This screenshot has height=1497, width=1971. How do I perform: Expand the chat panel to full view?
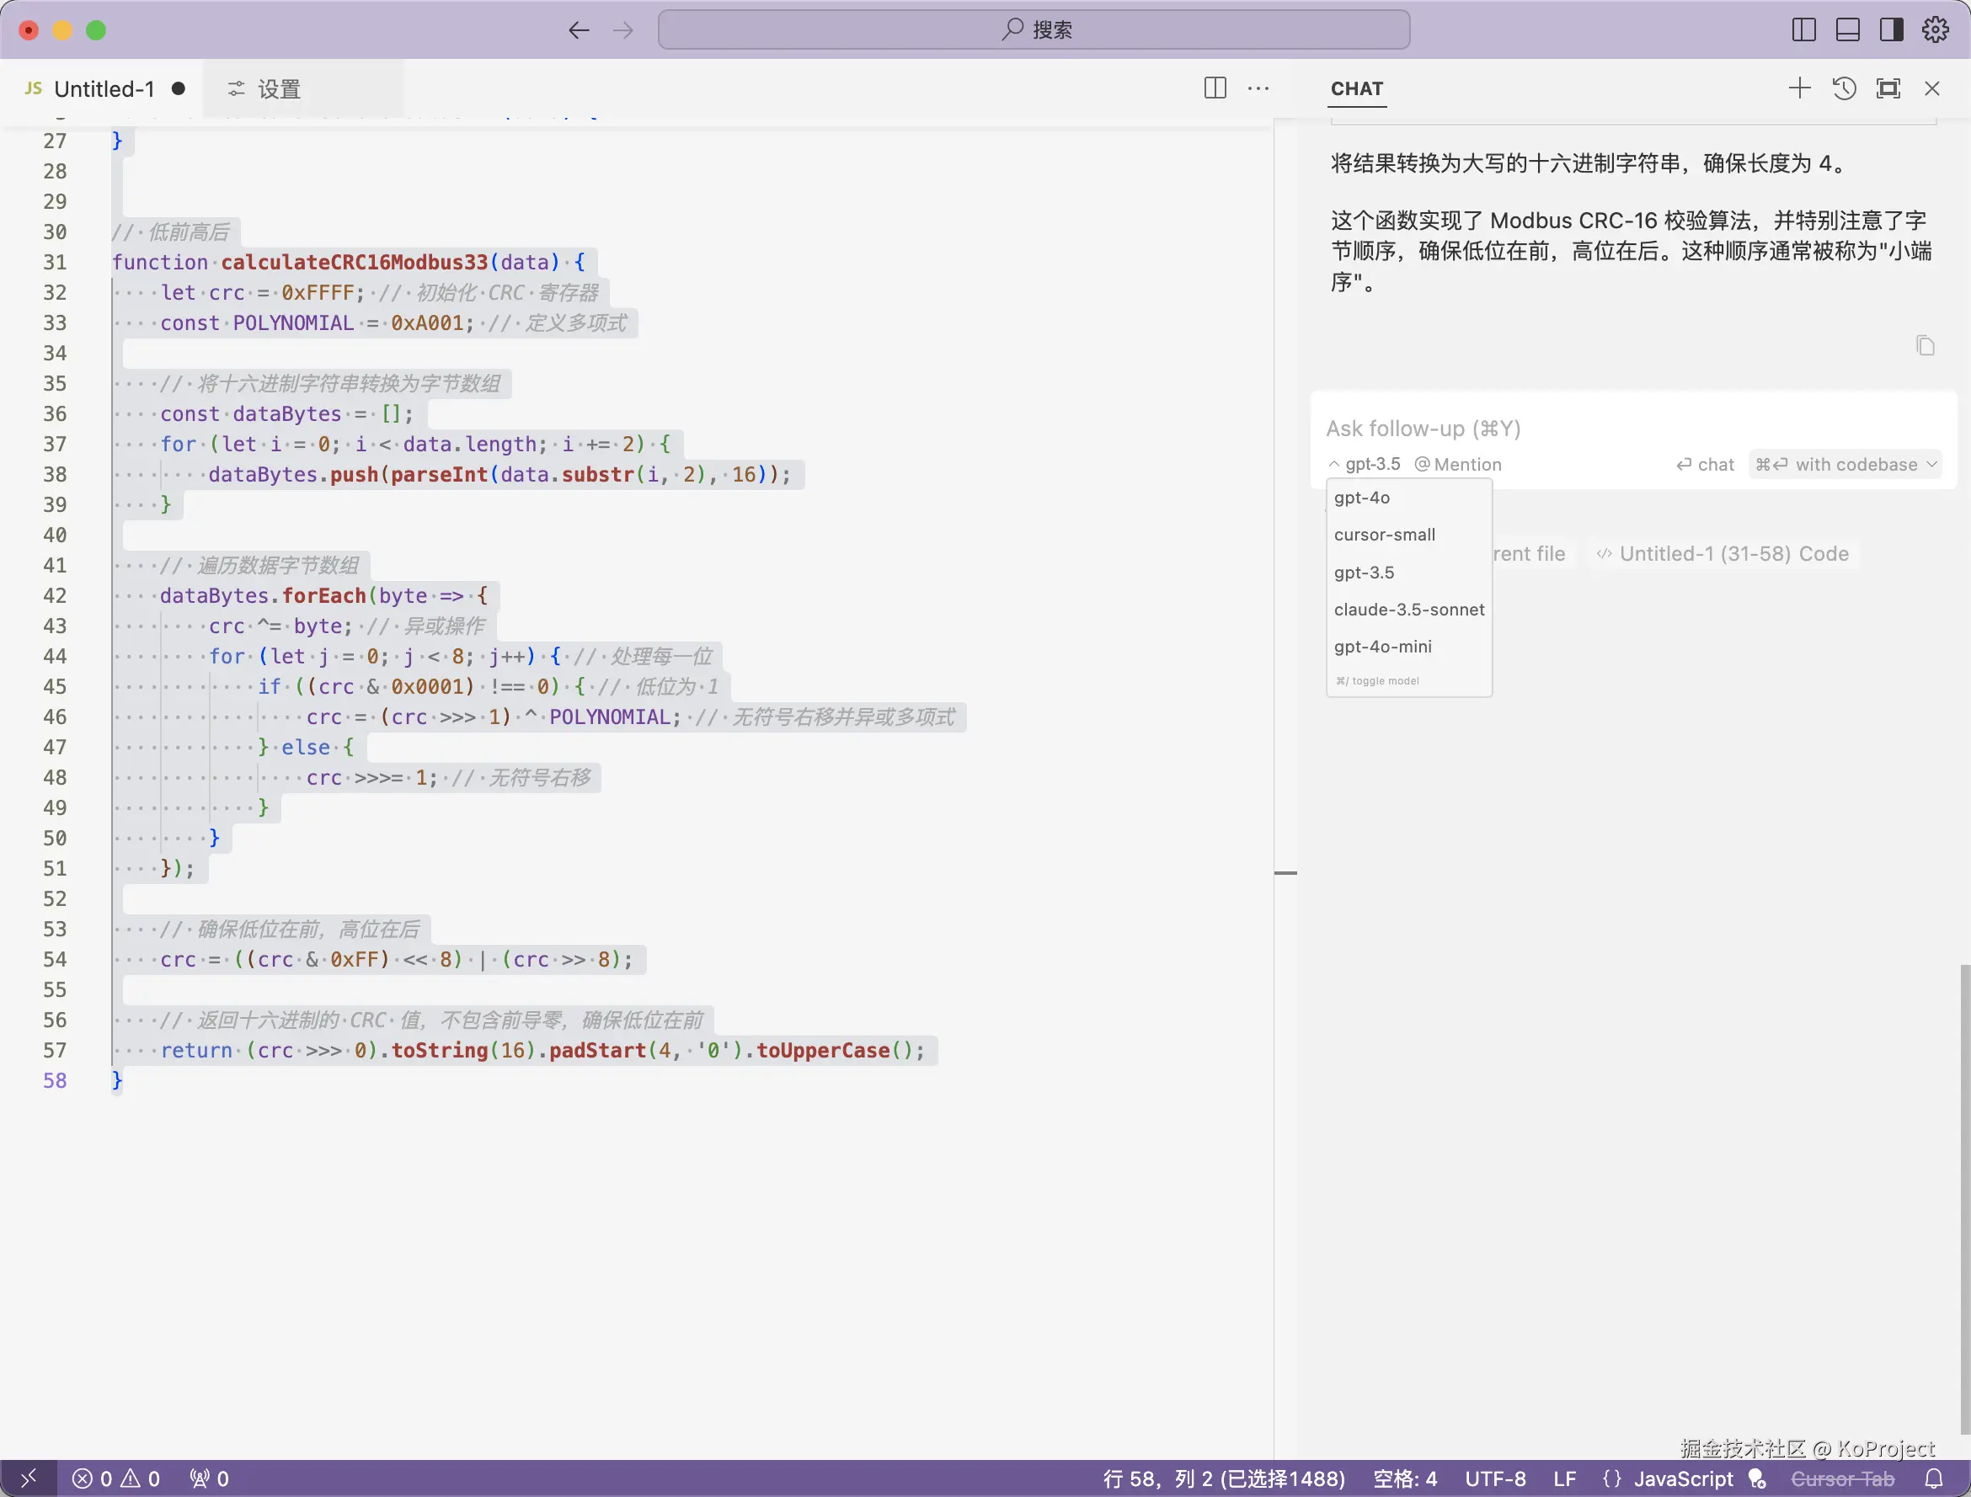tap(1888, 88)
